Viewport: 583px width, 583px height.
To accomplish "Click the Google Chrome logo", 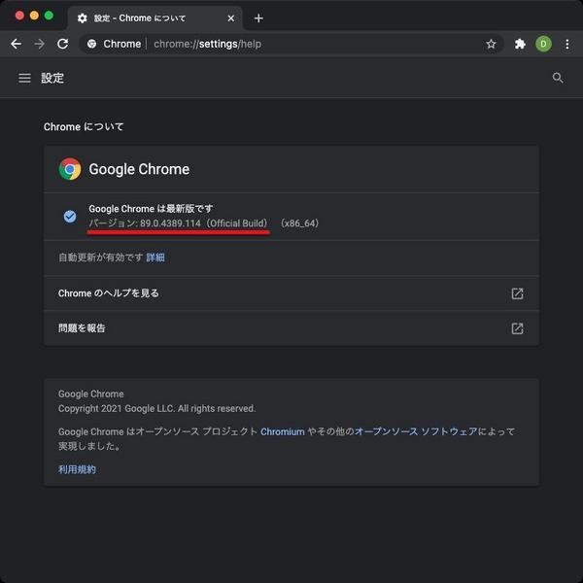I will point(70,169).
